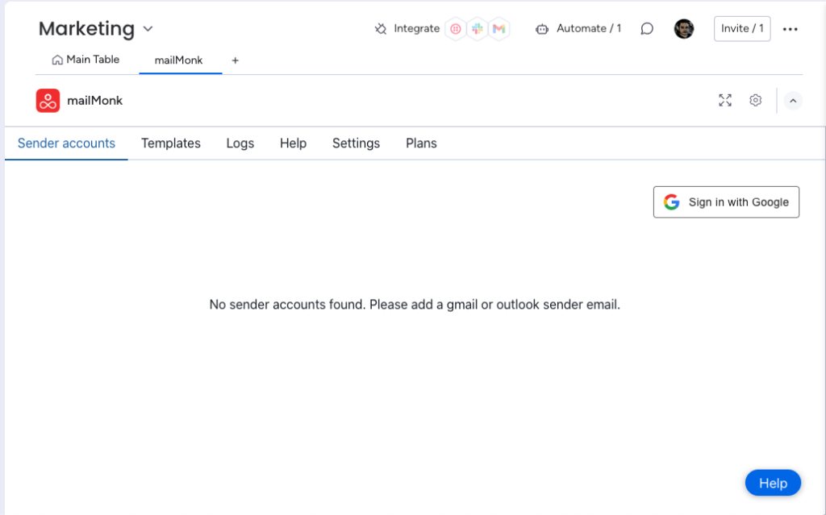Open mailMonk view settings gear
826x515 pixels.
tap(755, 100)
